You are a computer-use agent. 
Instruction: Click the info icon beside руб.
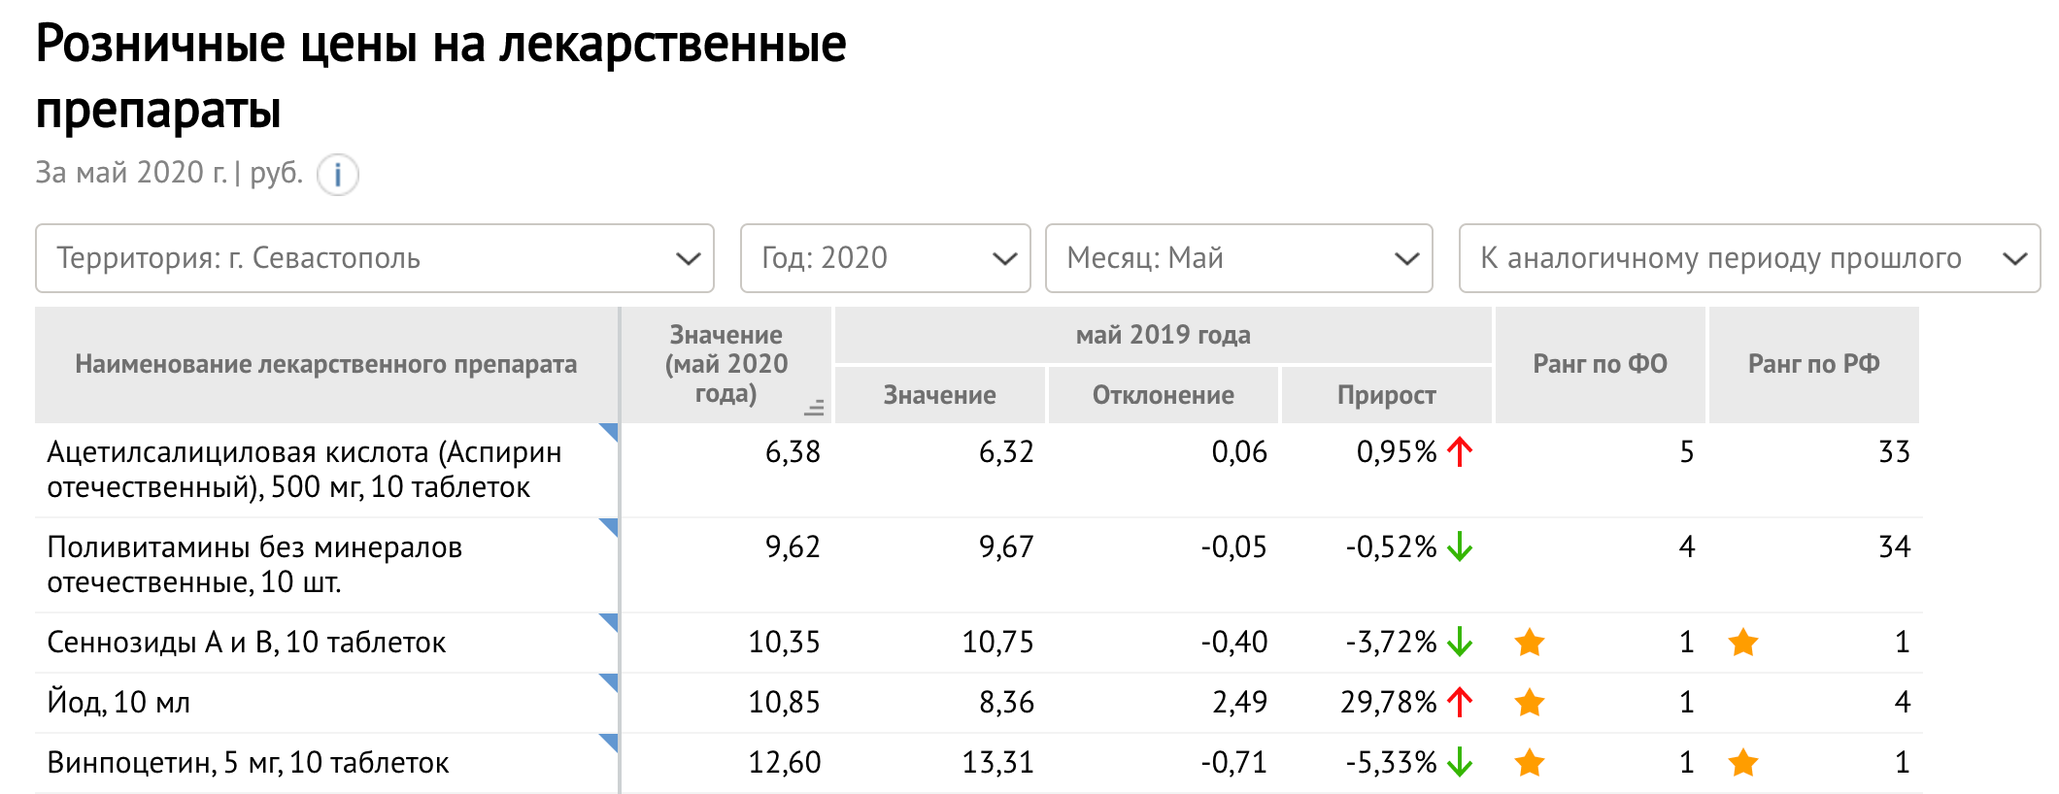(x=338, y=175)
